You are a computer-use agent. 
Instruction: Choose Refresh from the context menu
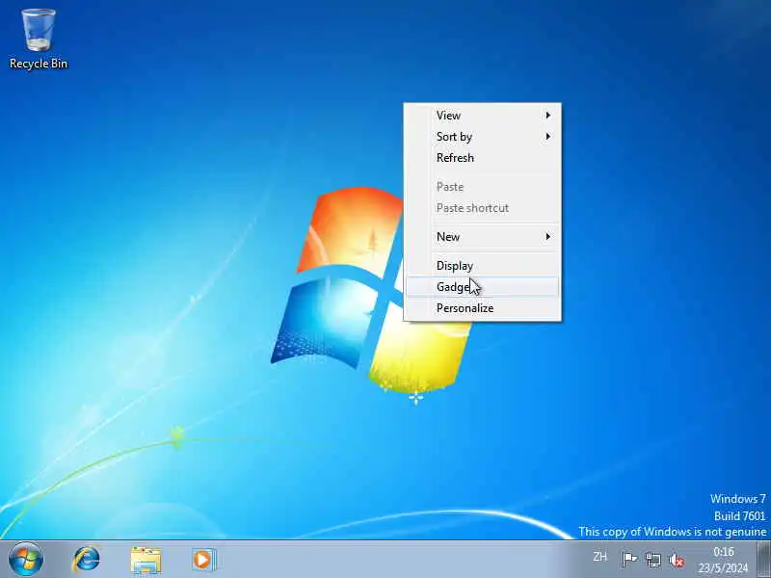483,158
